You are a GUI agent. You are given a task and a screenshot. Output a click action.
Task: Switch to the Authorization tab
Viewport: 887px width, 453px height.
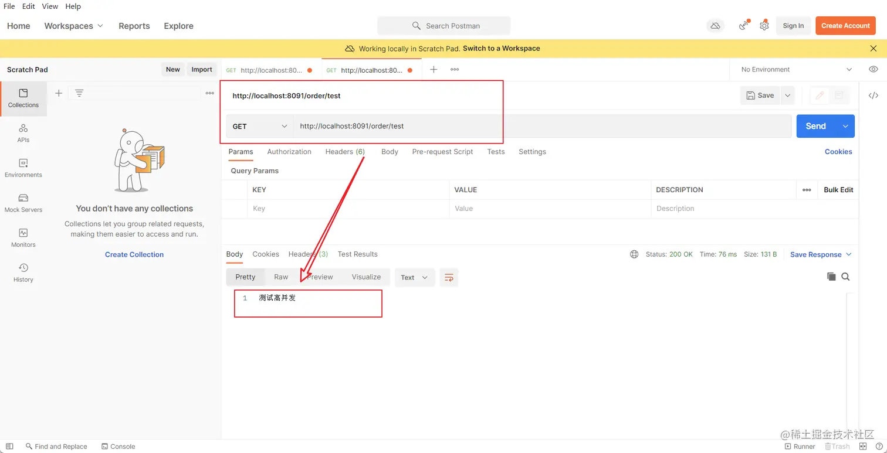[289, 152]
